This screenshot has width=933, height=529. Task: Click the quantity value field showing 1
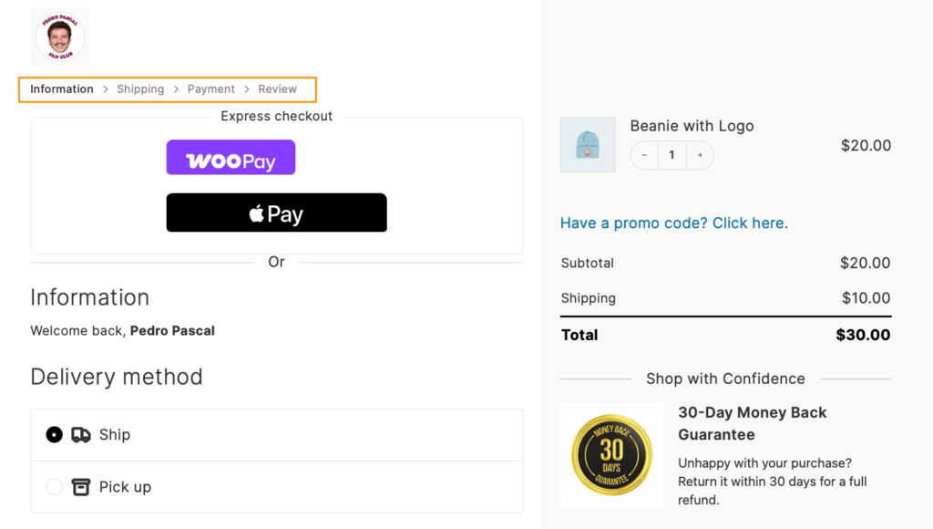(x=672, y=155)
